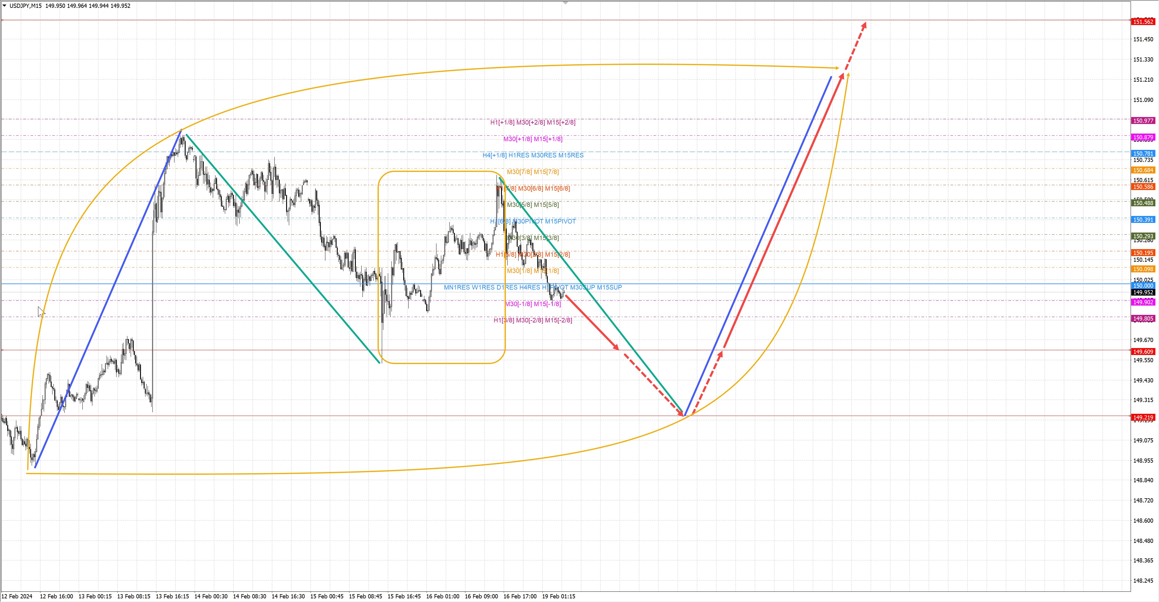Select the magenta 150.879 price tag

click(1143, 137)
